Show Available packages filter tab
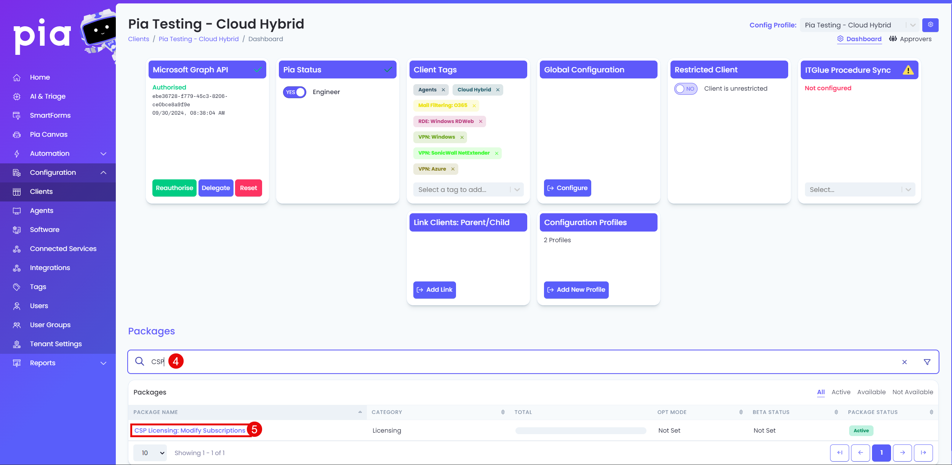 (x=871, y=392)
